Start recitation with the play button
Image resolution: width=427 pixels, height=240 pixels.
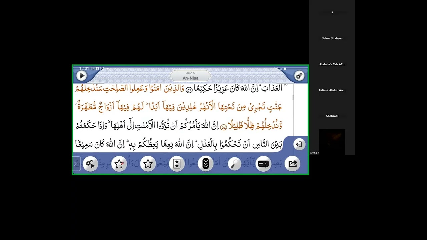click(x=81, y=76)
